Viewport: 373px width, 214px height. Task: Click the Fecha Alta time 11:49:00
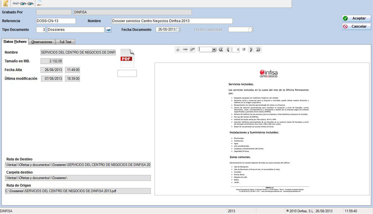click(73, 70)
